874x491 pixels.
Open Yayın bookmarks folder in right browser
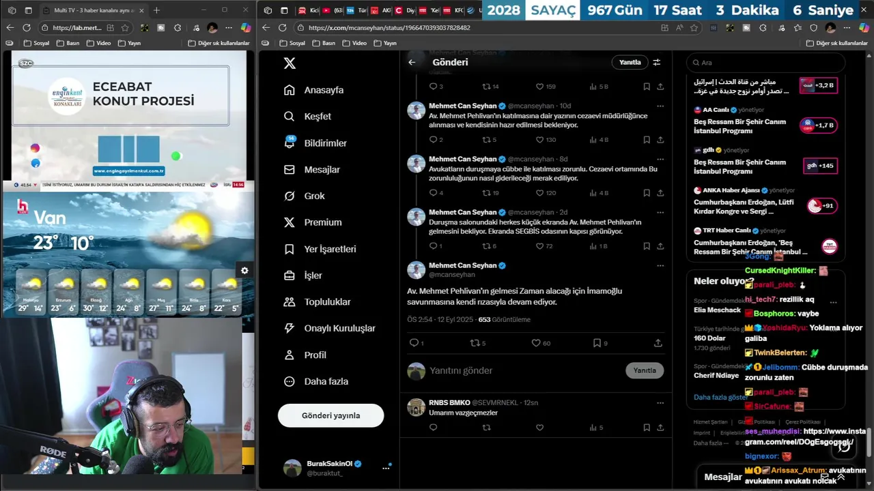(x=385, y=43)
